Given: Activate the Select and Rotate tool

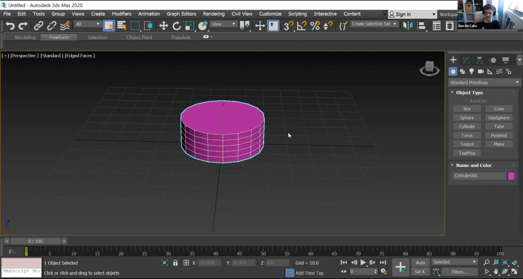Looking at the screenshot, I should pyautogui.click(x=176, y=25).
